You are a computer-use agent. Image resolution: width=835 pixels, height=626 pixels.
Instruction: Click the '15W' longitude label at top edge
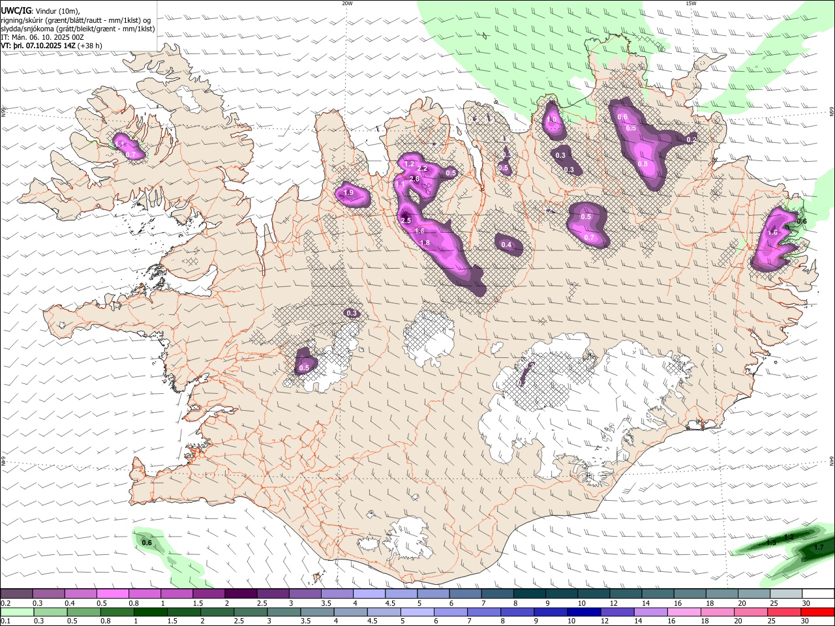pos(691,3)
